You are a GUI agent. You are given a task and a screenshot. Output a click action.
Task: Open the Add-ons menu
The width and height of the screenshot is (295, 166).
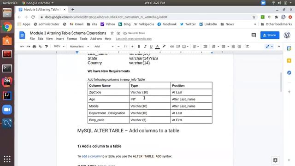(x=96, y=39)
